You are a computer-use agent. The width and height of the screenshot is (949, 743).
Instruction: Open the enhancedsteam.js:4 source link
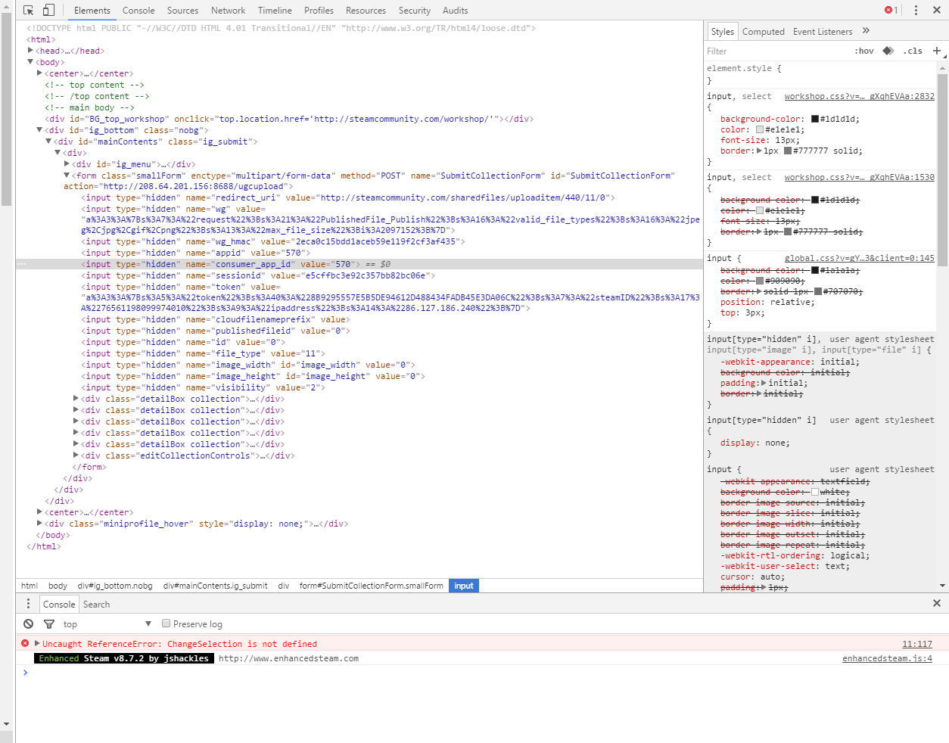point(887,658)
